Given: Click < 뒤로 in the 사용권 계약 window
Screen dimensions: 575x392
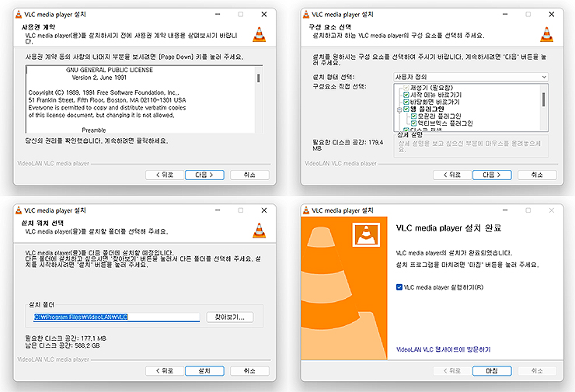Looking at the screenshot, I should [x=165, y=175].
